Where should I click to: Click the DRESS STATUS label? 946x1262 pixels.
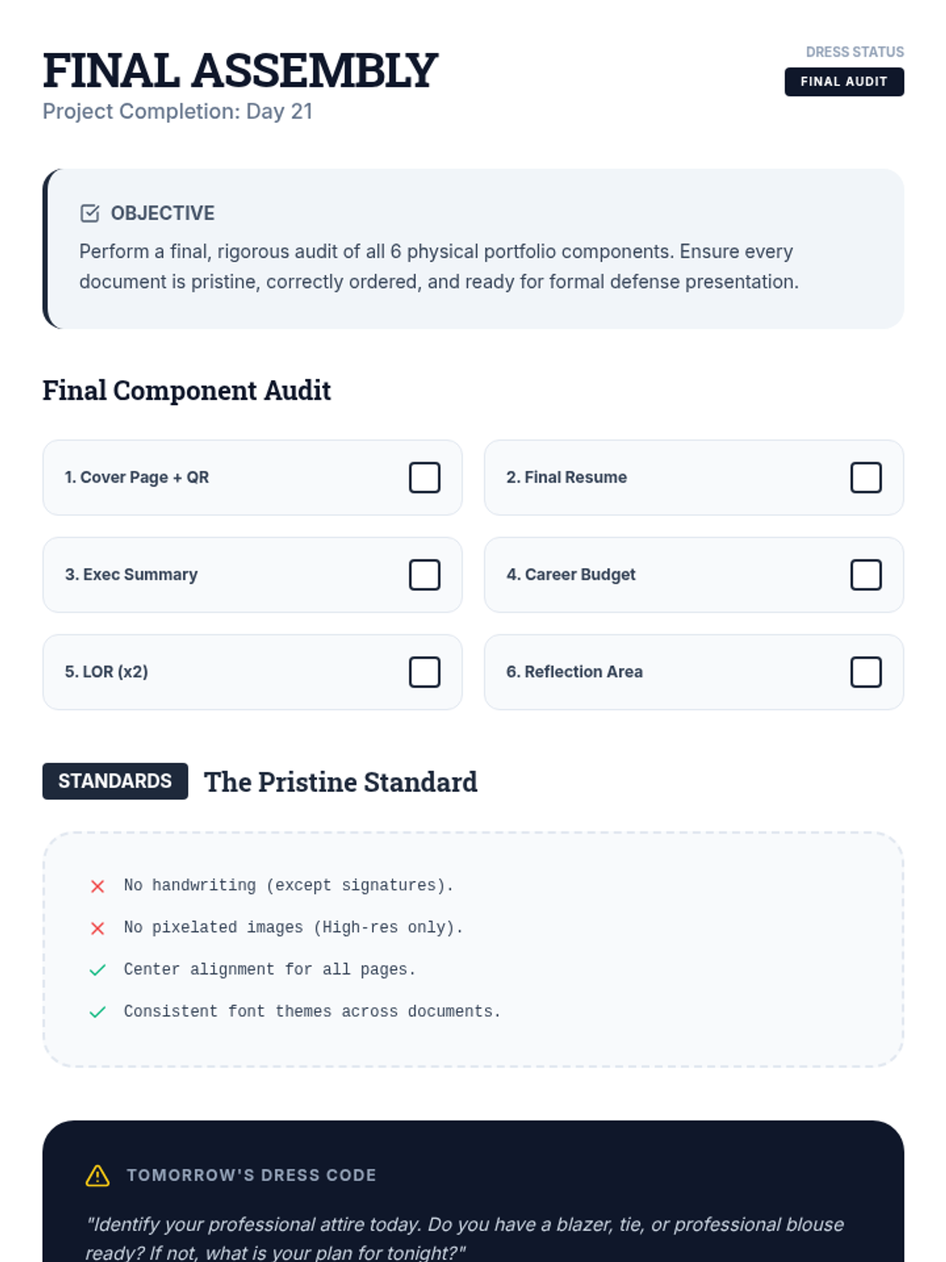(855, 52)
